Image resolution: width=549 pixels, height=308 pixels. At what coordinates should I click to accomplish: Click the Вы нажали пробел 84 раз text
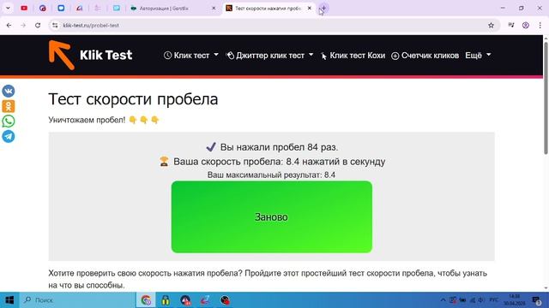click(x=279, y=147)
